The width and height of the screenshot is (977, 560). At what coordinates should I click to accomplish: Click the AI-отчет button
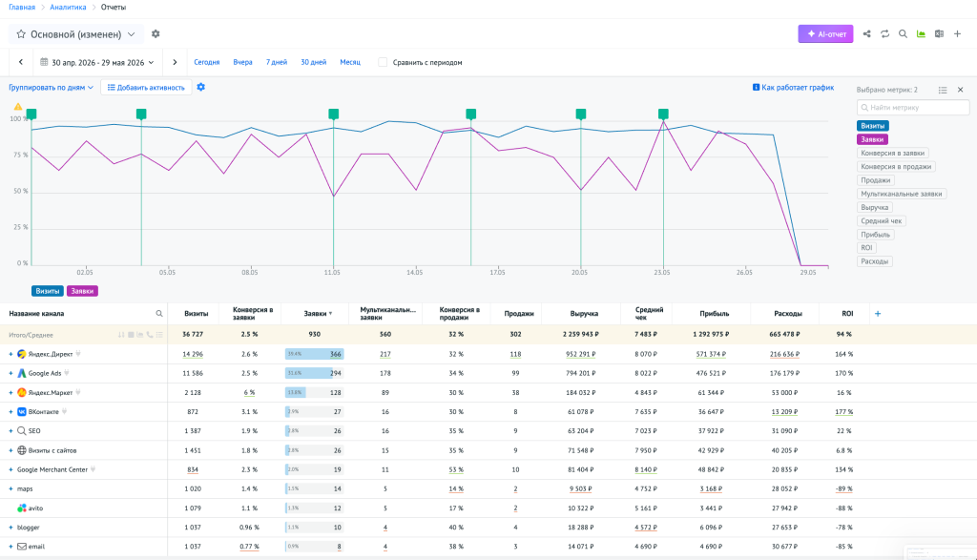coord(825,33)
